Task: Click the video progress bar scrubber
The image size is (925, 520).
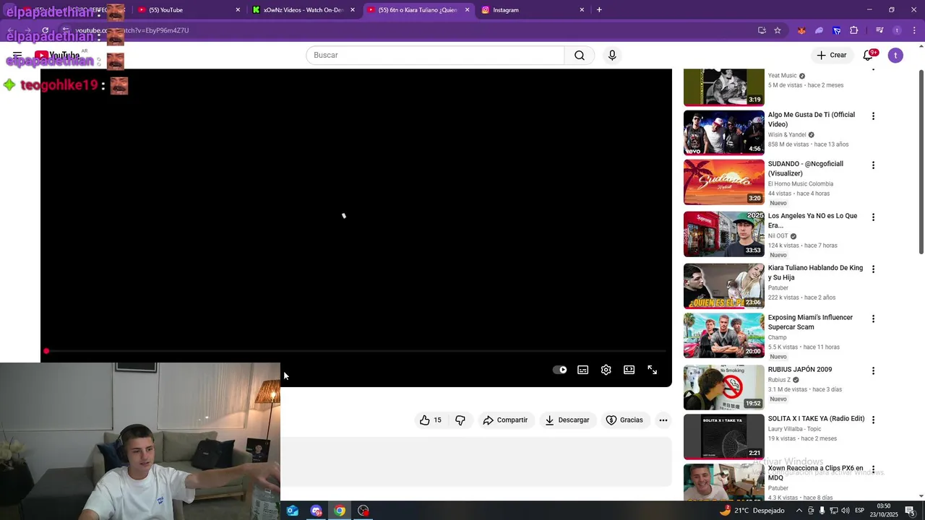Action: click(x=46, y=352)
